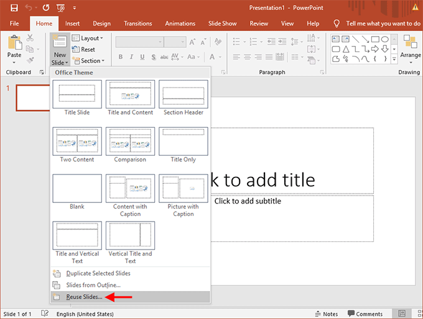This screenshot has height=319, width=423.
Task: Select the Isosceles Triangle shape
Action: 346,49
